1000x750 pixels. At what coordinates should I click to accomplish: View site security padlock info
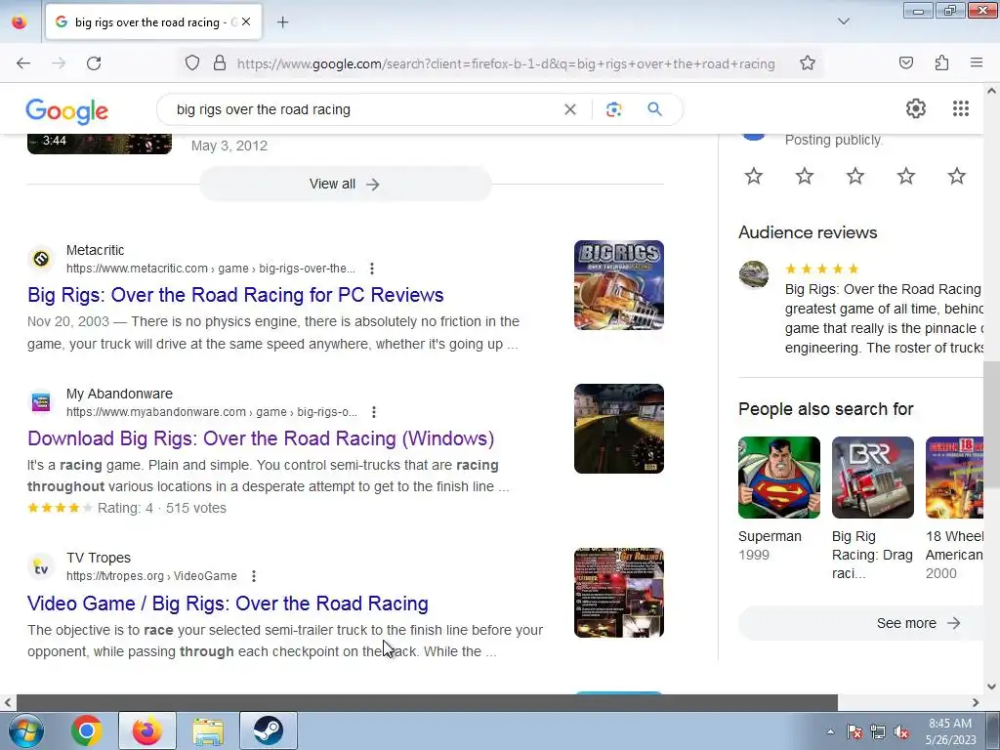tap(220, 63)
